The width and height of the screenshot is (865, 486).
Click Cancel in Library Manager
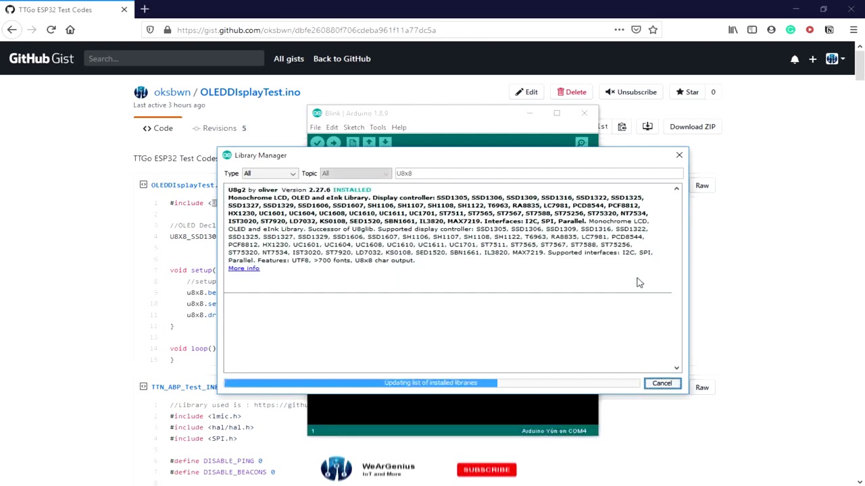[x=662, y=383]
